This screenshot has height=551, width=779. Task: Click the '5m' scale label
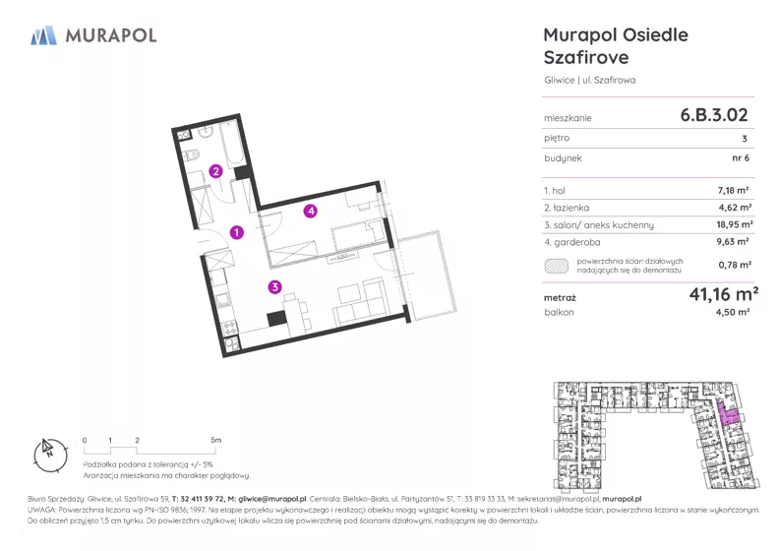pyautogui.click(x=215, y=440)
